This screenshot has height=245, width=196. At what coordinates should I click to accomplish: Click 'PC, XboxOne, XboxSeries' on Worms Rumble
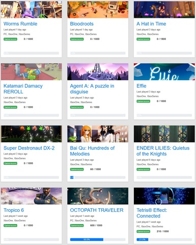click(17, 34)
